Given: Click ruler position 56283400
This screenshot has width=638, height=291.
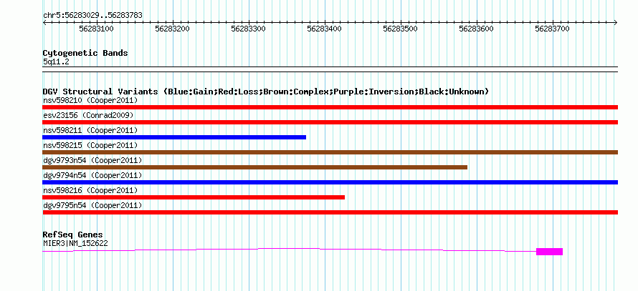Looking at the screenshot, I should tap(324, 29).
